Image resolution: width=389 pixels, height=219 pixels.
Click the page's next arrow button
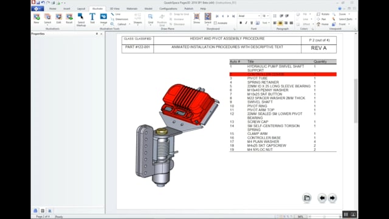tap(332, 198)
